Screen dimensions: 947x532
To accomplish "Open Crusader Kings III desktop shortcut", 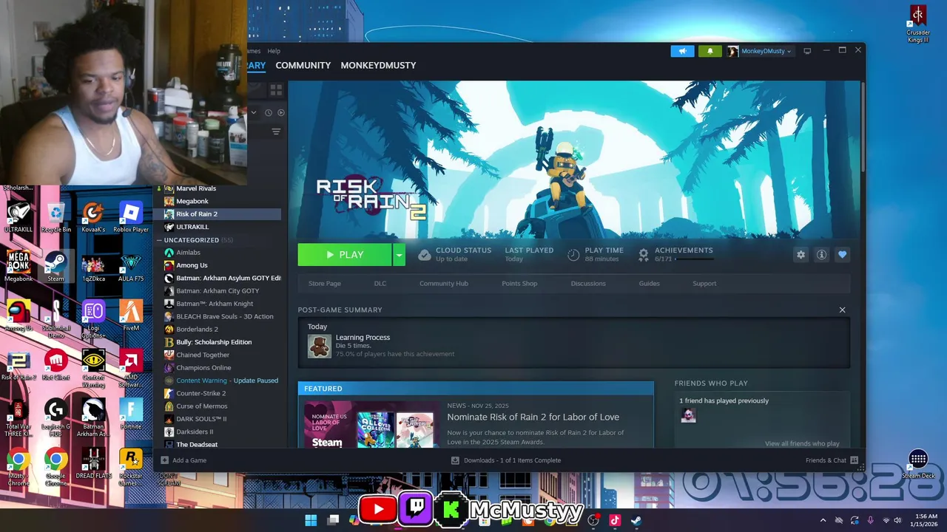I will (x=918, y=24).
